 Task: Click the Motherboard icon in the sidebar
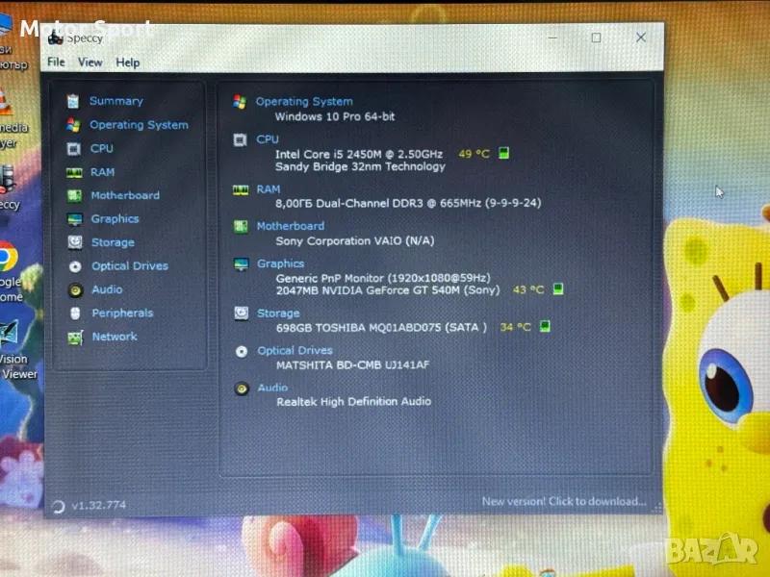[73, 195]
